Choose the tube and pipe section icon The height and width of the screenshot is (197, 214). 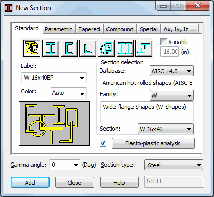click(x=106, y=48)
